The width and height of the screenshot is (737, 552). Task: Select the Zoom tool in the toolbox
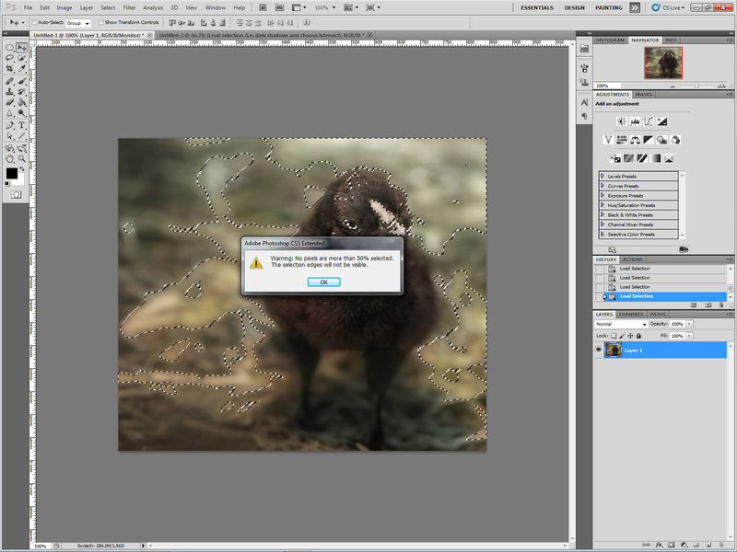click(x=21, y=158)
